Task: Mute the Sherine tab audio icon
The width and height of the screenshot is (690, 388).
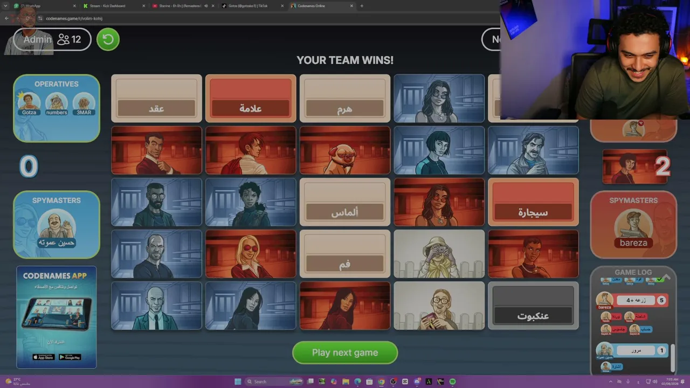Action: (206, 6)
